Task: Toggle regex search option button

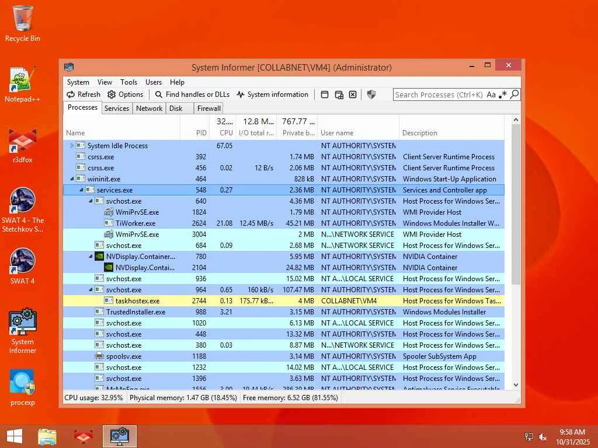Action: point(503,94)
